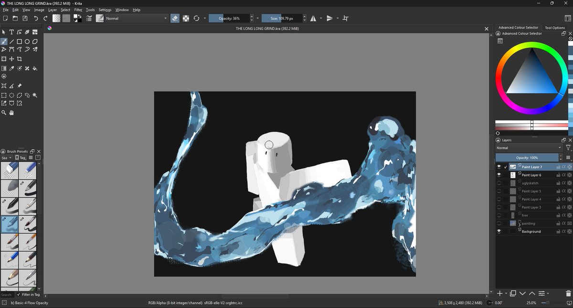Toggle visibility of Background layer
573x308 pixels.
click(x=499, y=232)
